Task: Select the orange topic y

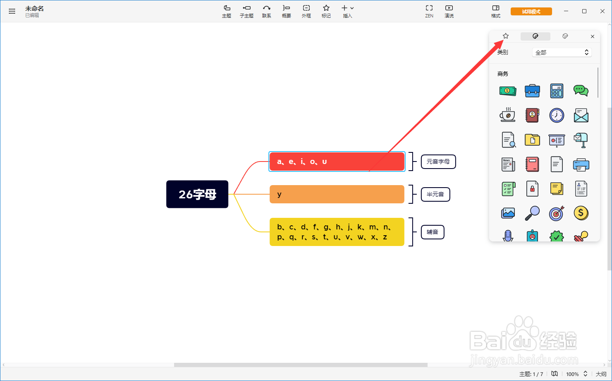Action: [337, 194]
